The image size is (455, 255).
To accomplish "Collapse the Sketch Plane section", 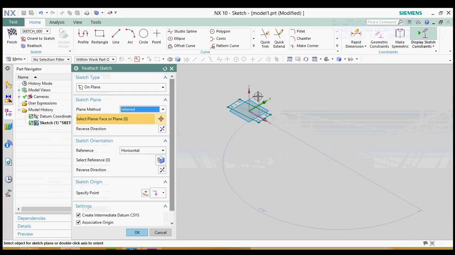I will point(165,100).
